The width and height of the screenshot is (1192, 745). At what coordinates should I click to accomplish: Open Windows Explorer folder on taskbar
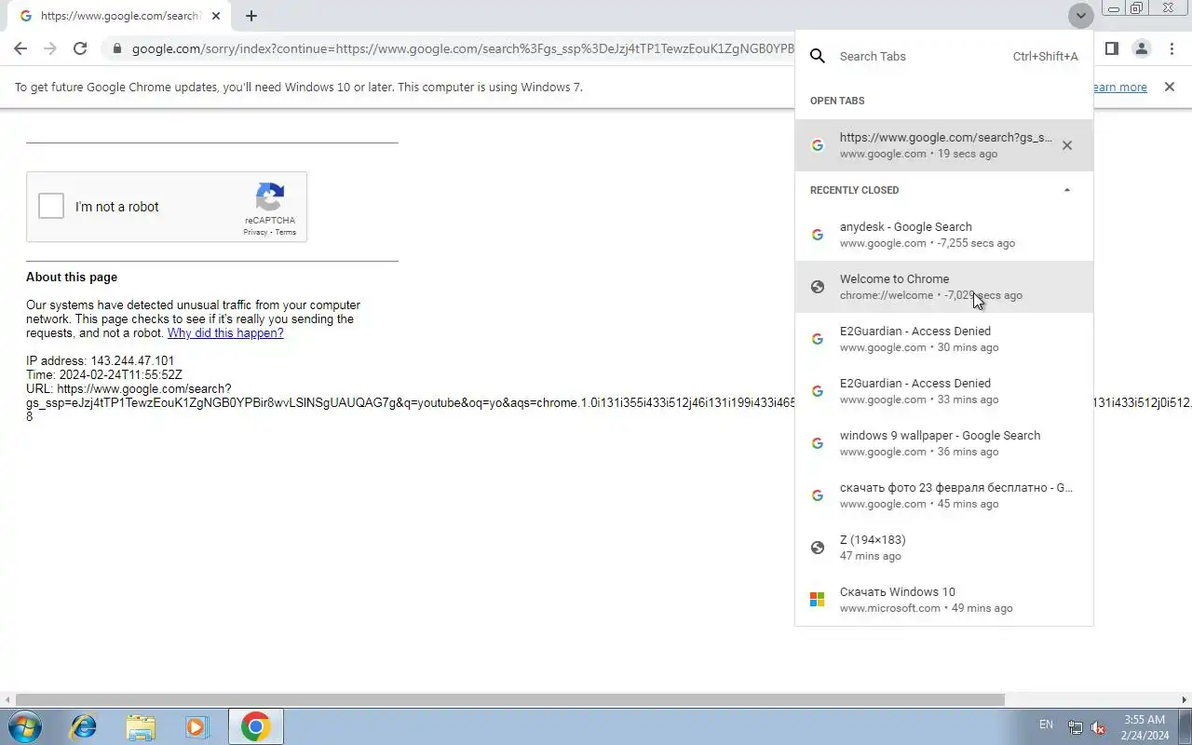[141, 726]
